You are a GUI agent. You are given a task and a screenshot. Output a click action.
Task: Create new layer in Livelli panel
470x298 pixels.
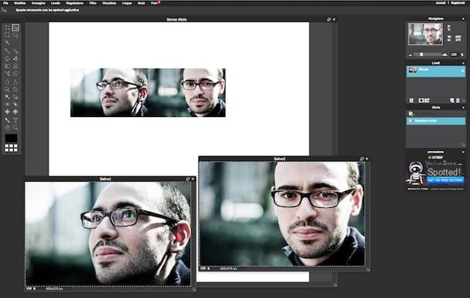(x=452, y=100)
